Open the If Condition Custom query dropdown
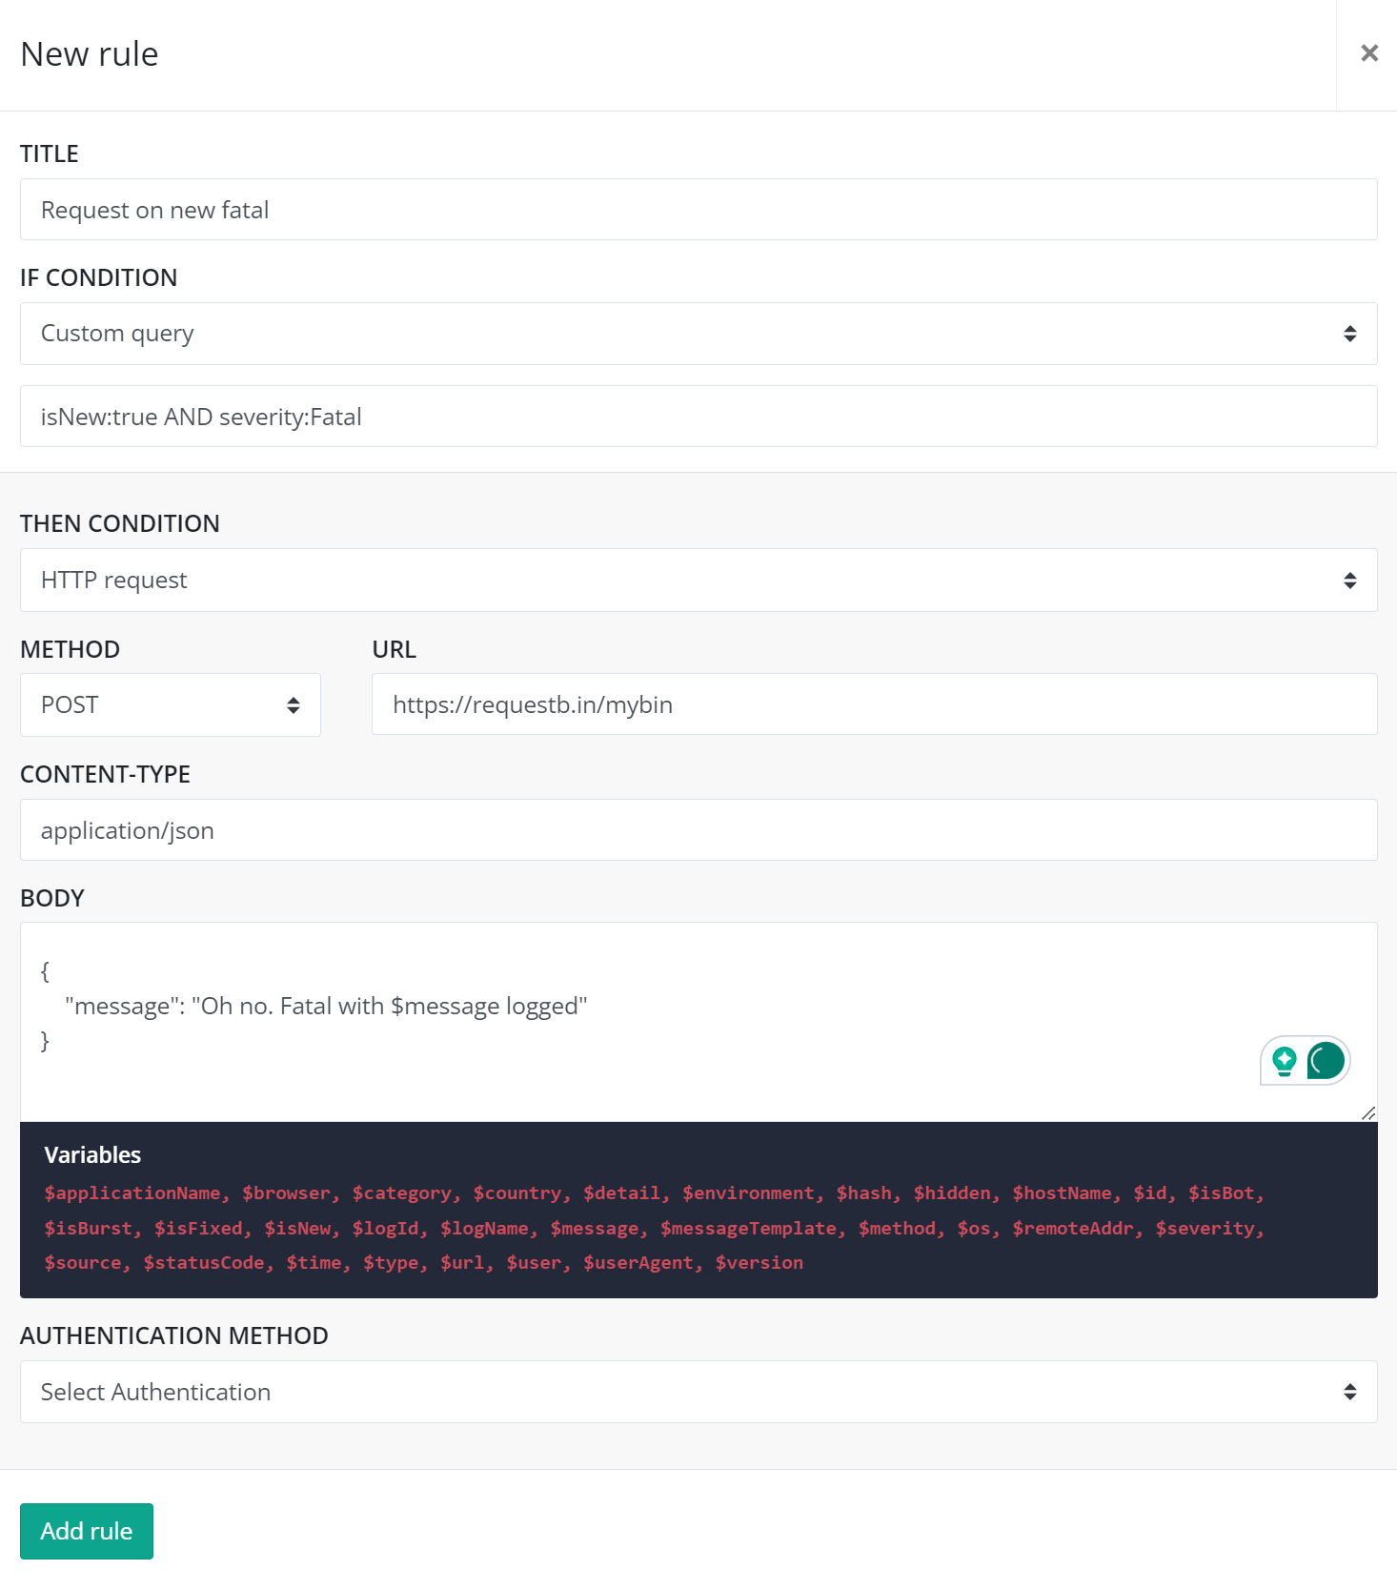 [698, 334]
